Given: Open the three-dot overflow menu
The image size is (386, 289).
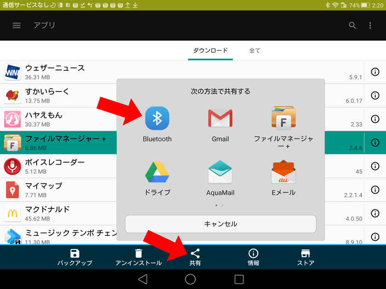Looking at the screenshot, I should click(x=370, y=26).
